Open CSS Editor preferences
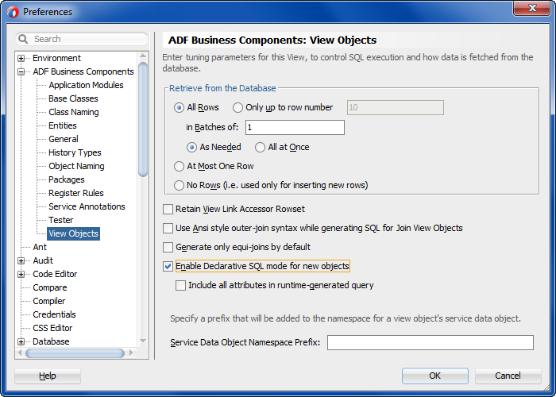Image resolution: width=556 pixels, height=397 pixels. pos(52,328)
